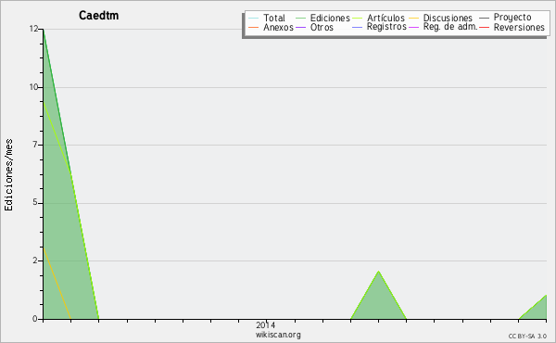Click the Reg. de adm. legend entry

pos(450,27)
